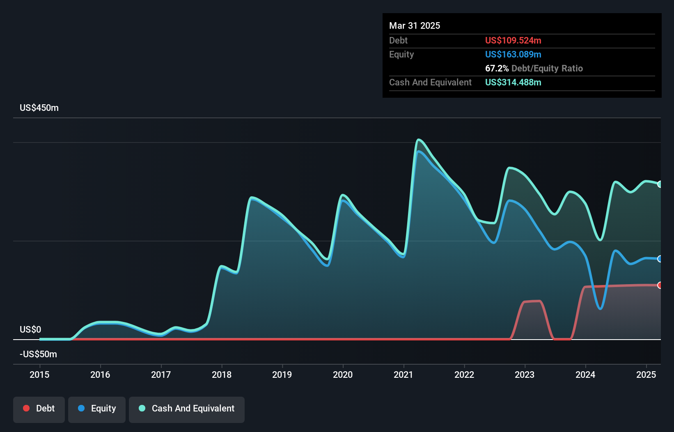Screen dimensions: 674x432
Task: Click the 2018 x-axis label
Action: click(222, 375)
